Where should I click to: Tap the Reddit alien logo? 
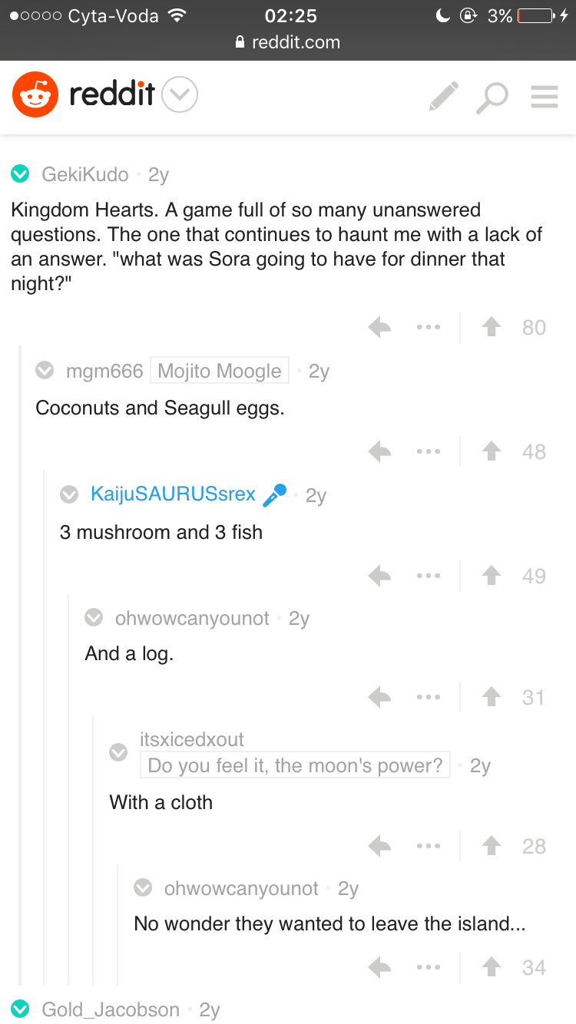pos(35,95)
